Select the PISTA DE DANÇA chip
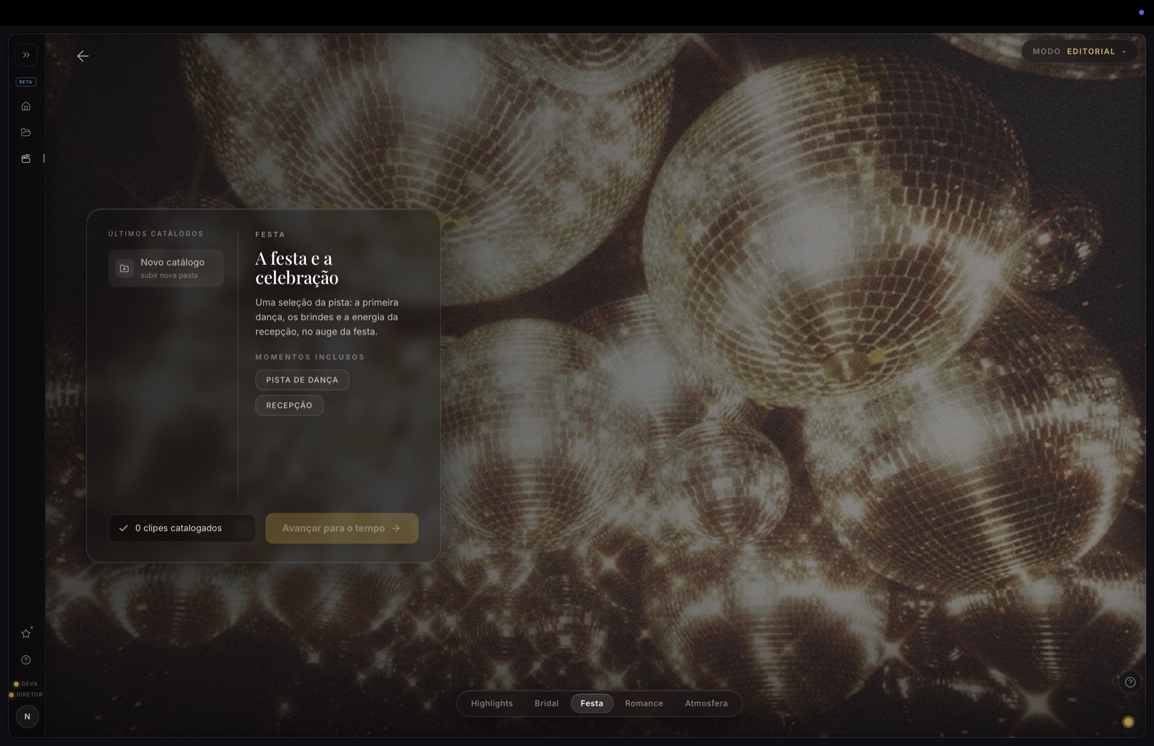 click(302, 380)
